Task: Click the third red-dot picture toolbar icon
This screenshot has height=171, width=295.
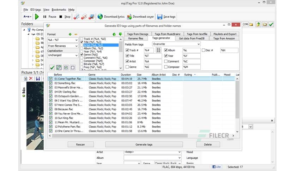Action: [91, 17]
